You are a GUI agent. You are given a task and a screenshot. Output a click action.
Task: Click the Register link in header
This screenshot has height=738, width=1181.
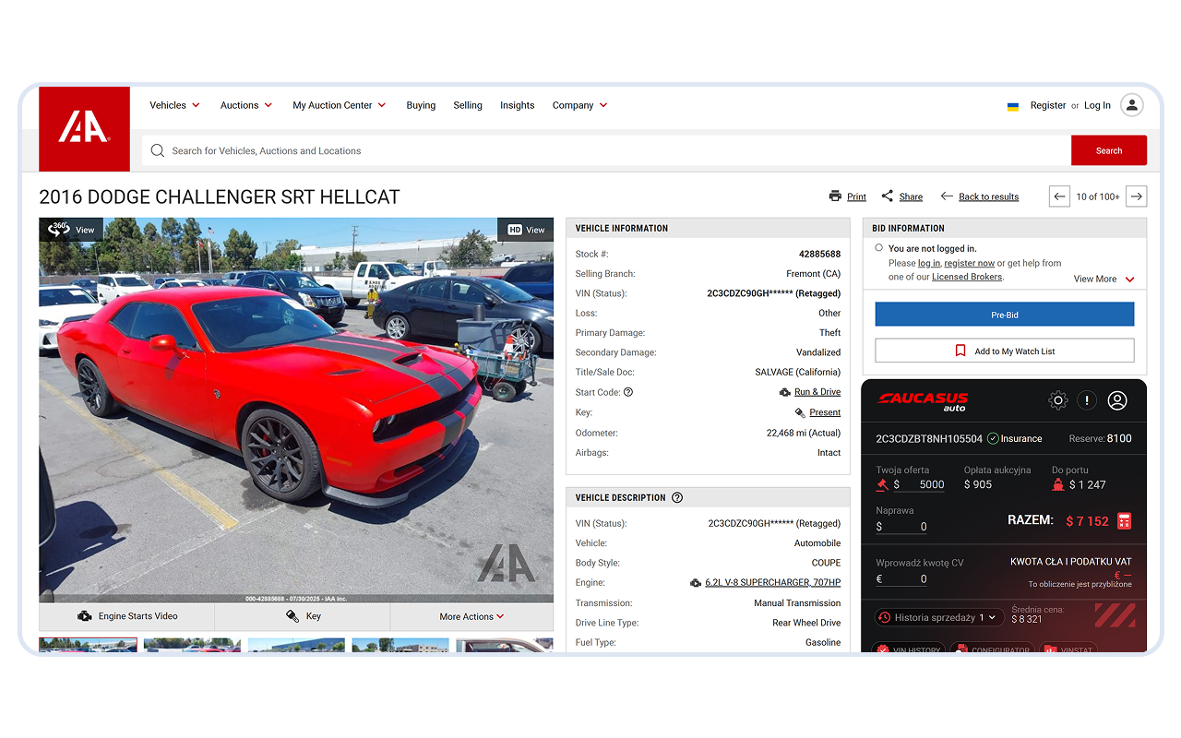[x=1048, y=105]
